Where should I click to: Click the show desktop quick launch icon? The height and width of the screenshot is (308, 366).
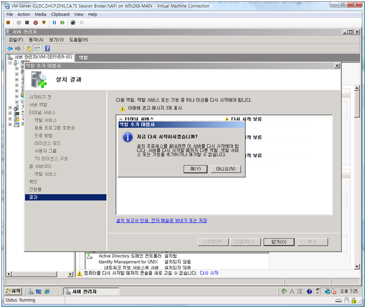39,292
